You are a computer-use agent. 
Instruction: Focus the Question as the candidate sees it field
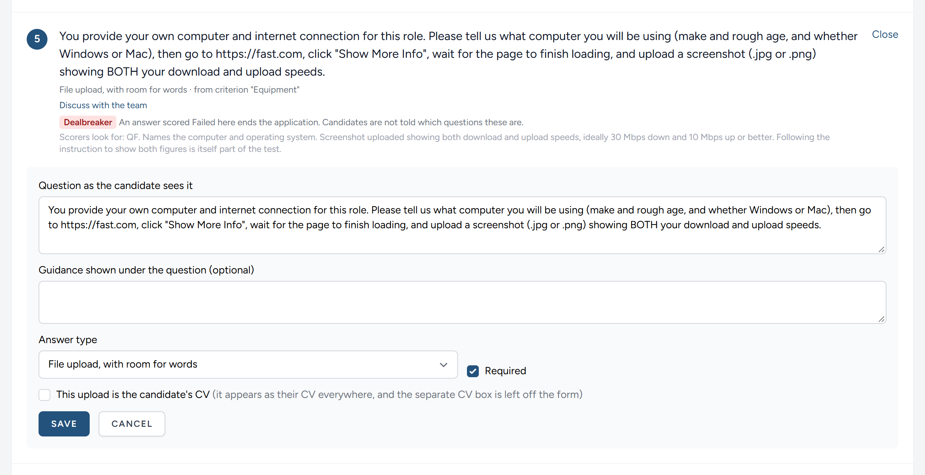[462, 225]
